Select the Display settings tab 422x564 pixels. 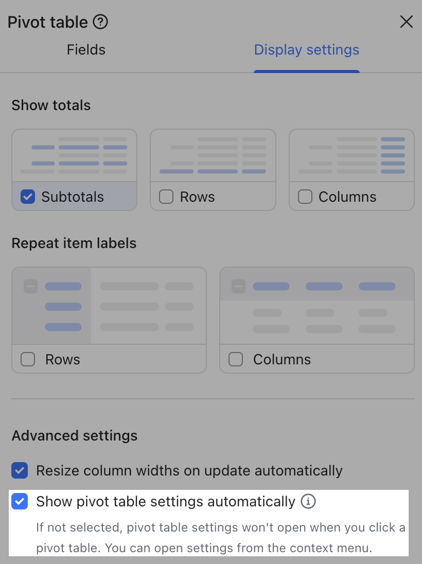pos(306,49)
